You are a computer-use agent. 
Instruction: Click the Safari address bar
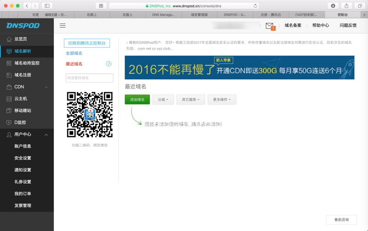pyautogui.click(x=184, y=6)
